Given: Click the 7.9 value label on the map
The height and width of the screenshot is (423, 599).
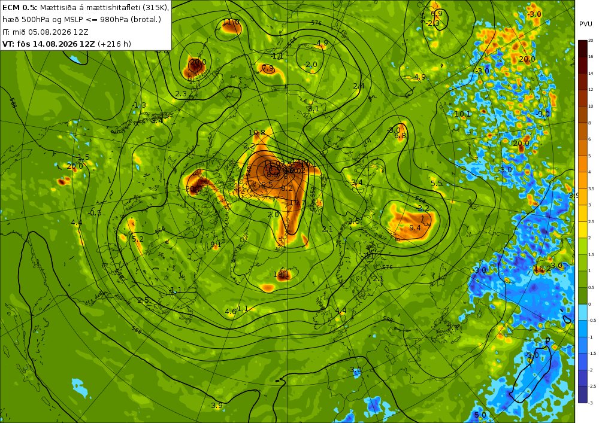Looking at the screenshot, I should [x=268, y=68].
